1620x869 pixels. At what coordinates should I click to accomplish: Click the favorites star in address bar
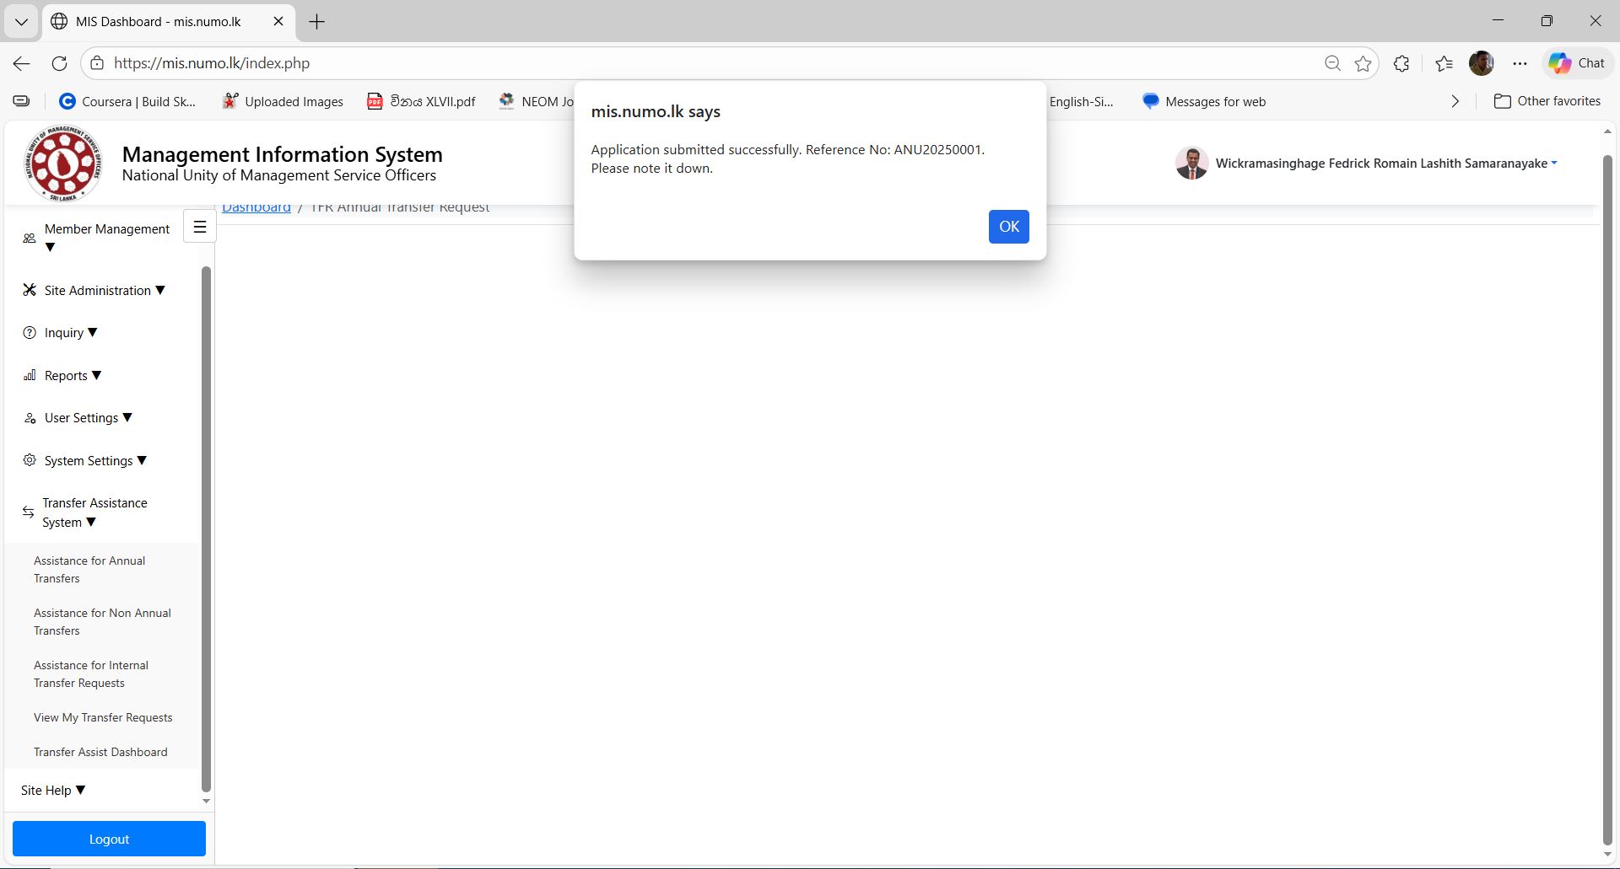1363,63
